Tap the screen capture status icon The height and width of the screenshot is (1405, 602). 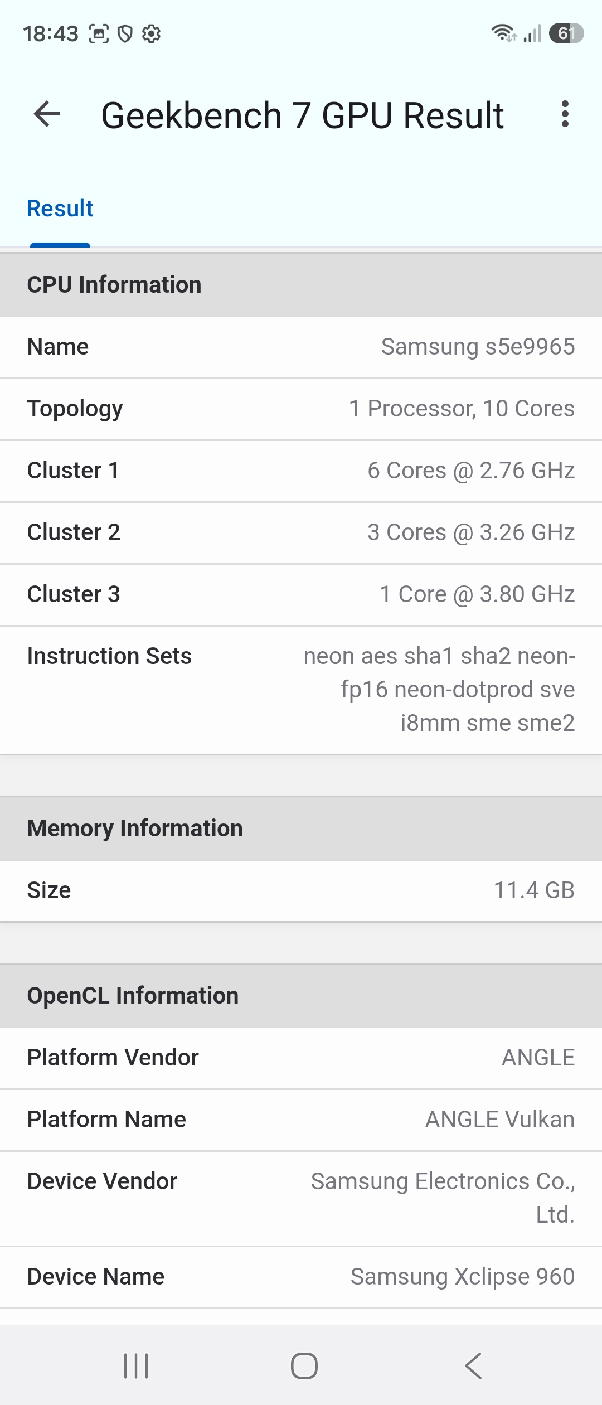pyautogui.click(x=99, y=34)
